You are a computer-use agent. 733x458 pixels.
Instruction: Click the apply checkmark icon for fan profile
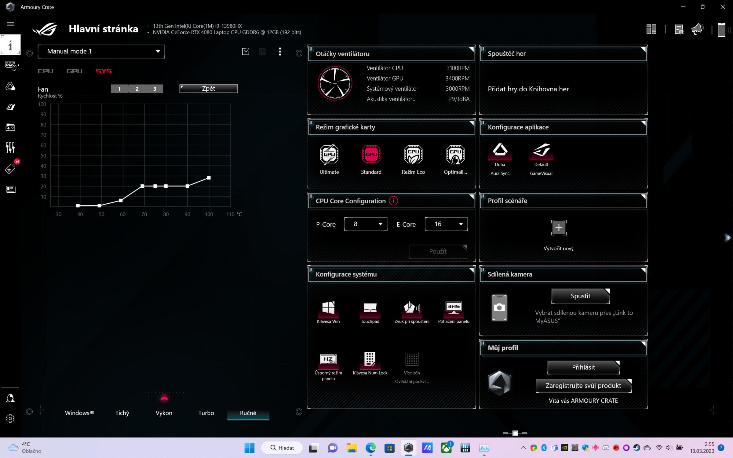point(246,52)
